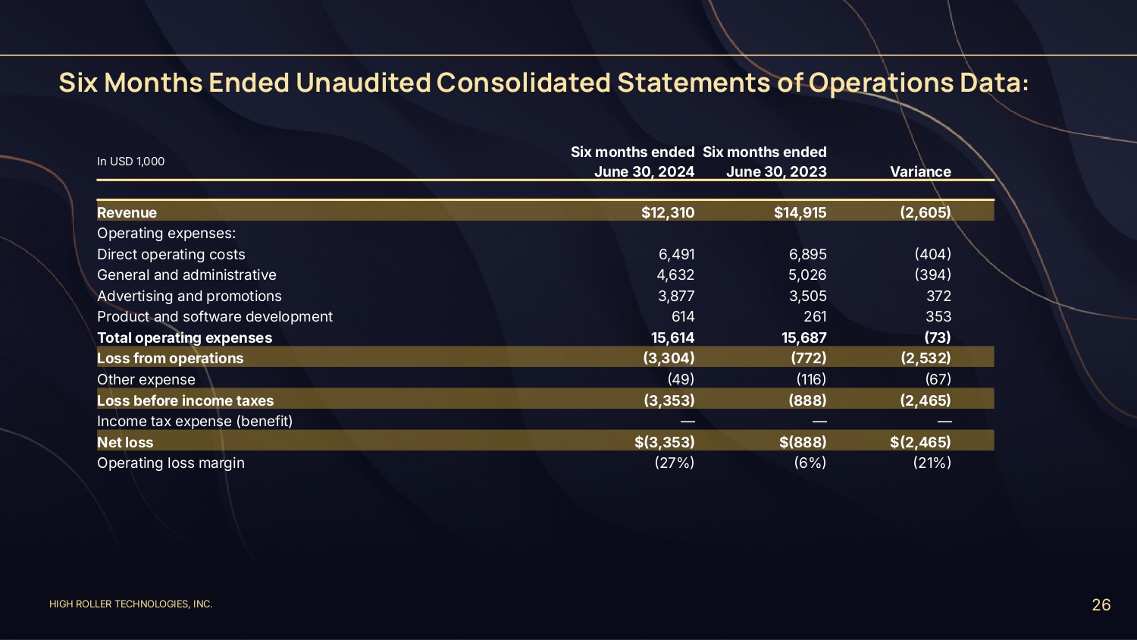Select the June 30, 2023 column header
Viewport: 1137px width, 640px height.
click(765, 162)
